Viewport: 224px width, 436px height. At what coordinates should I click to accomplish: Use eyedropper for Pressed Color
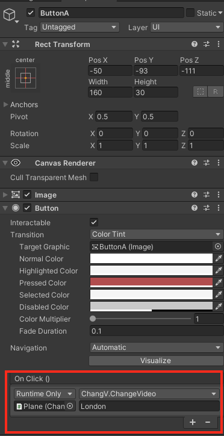tap(219, 282)
